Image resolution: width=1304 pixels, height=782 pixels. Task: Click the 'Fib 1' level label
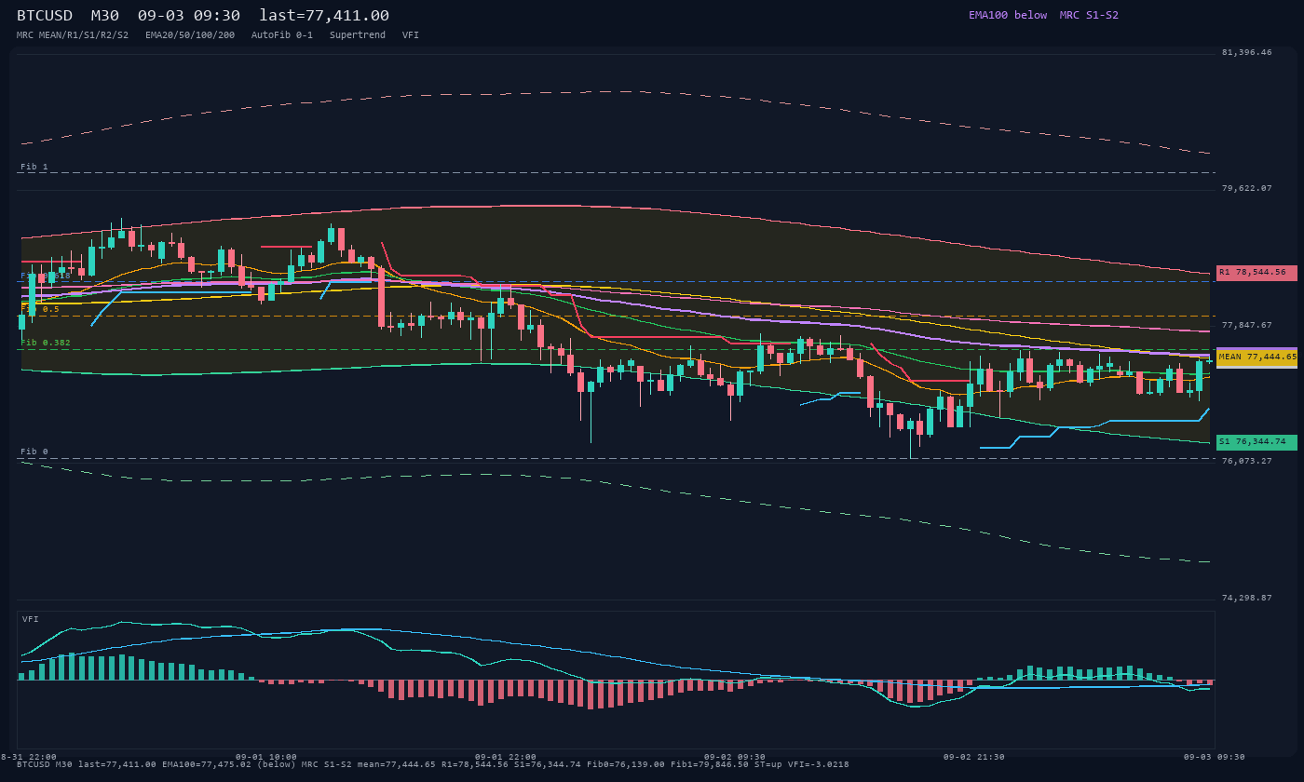click(34, 167)
